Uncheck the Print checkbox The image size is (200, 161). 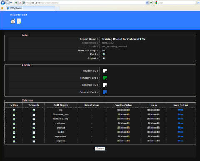click(103, 54)
